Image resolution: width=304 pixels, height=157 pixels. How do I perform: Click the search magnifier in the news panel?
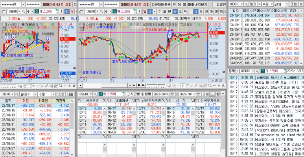(257, 71)
